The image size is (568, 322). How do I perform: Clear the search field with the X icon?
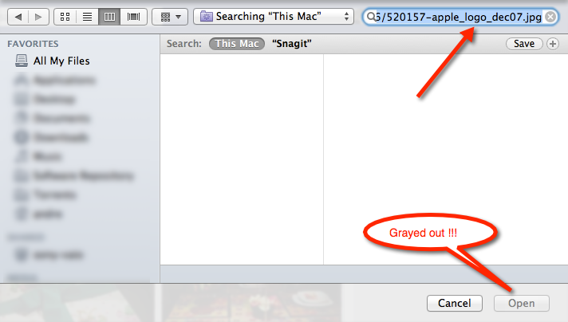pos(550,17)
